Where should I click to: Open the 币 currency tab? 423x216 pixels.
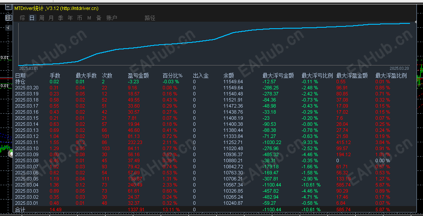(x=79, y=18)
